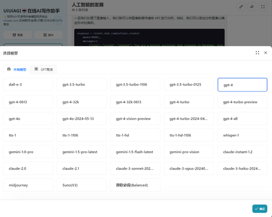Click the UiUiAGI sidebar title text
Screen dimensions: 272x217
[x=32, y=11]
